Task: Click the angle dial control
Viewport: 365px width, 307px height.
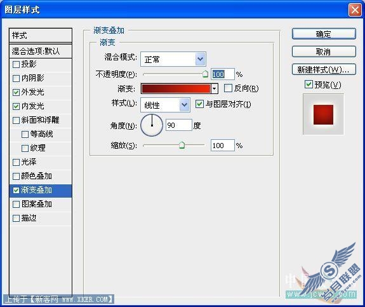Action: pos(152,125)
